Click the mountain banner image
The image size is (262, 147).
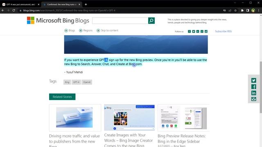click(x=136, y=45)
